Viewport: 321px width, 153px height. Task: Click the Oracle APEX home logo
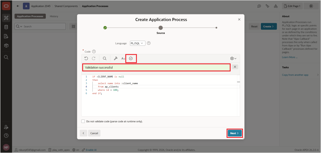pyautogui.click(x=6, y=6)
